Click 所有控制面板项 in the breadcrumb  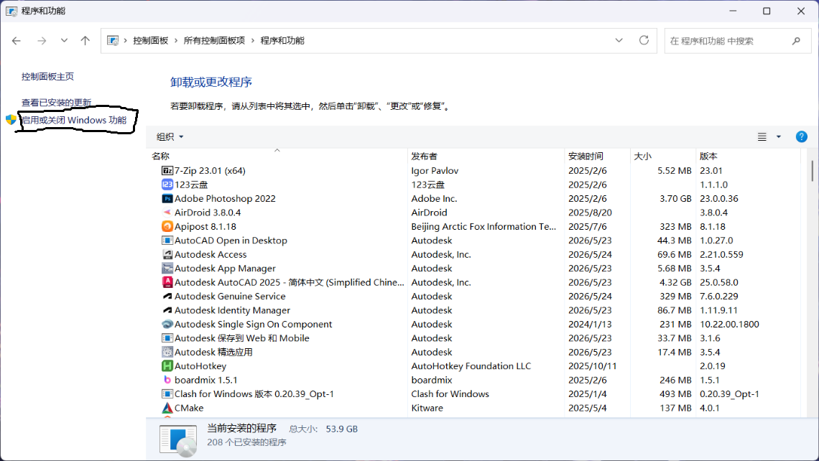[x=214, y=41]
